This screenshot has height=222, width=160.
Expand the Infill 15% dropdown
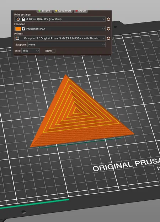[x=31, y=51]
